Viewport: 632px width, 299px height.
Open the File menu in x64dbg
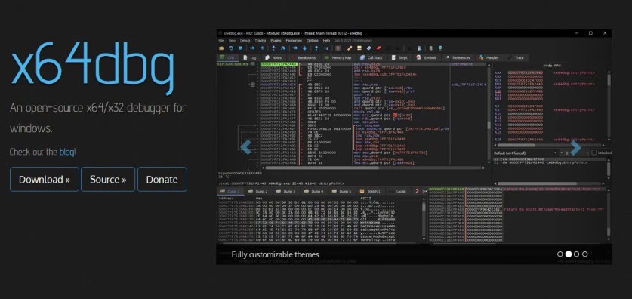pyautogui.click(x=221, y=41)
